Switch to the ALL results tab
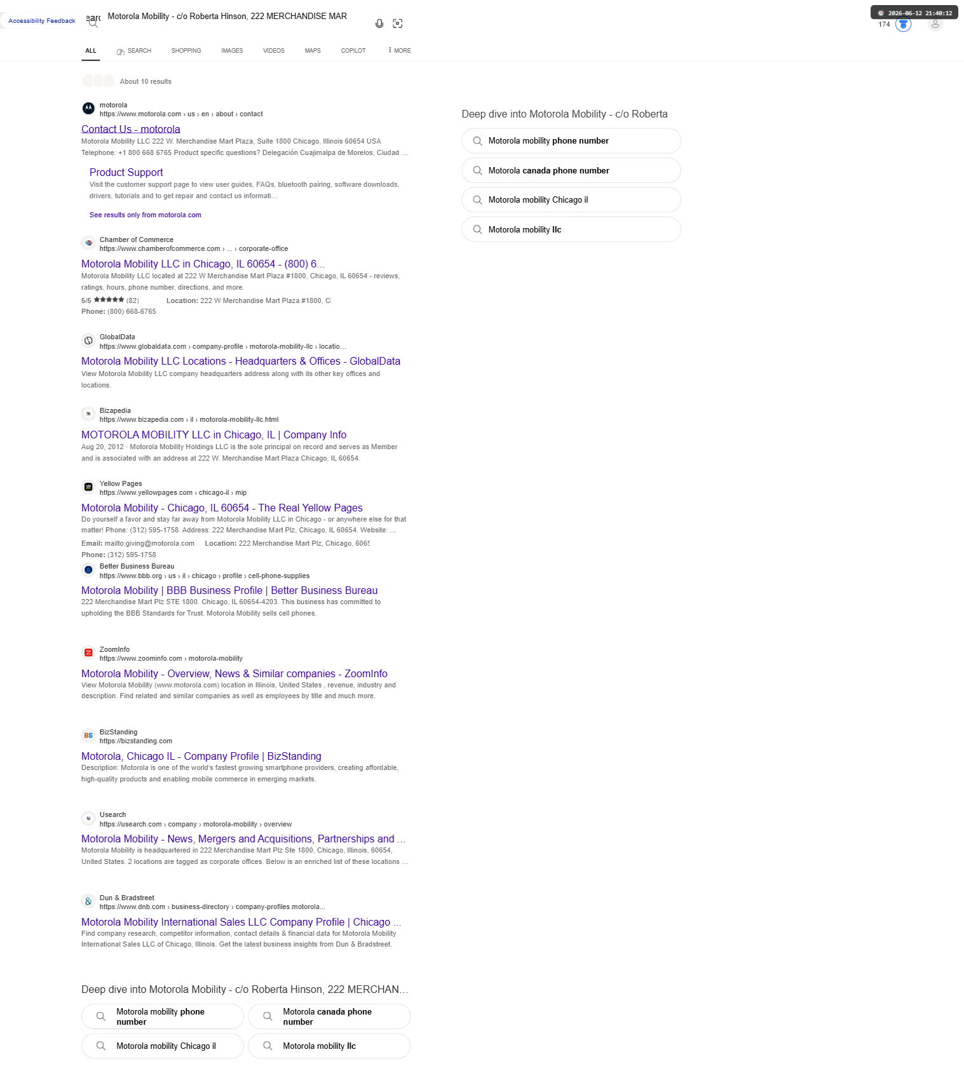964x1066 pixels. pos(91,51)
